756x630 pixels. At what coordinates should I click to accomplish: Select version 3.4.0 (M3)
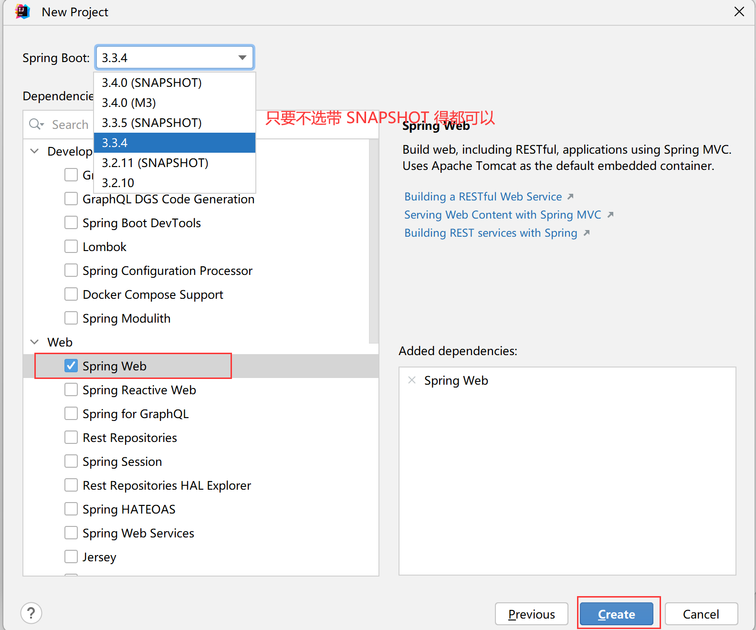[175, 103]
